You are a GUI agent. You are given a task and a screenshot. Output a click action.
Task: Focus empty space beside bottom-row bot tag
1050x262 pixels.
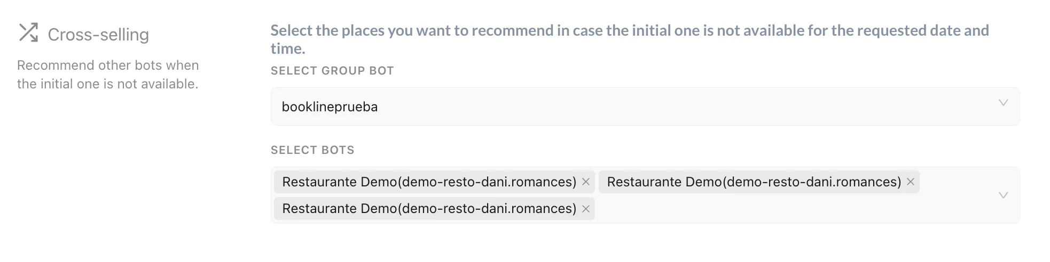click(x=790, y=209)
